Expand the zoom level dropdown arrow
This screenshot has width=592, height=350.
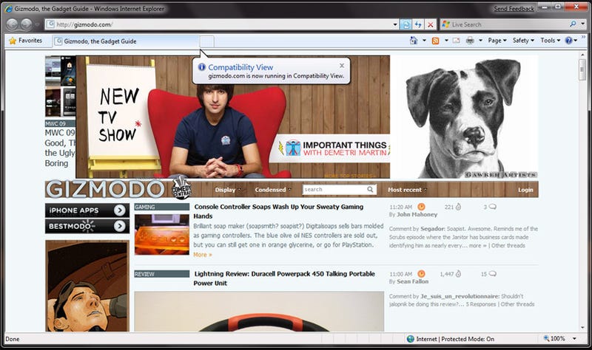[574, 339]
